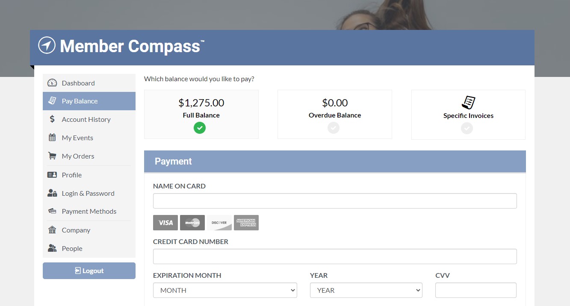Go to Pay Balance in sidebar
This screenshot has width=570, height=306.
(89, 101)
